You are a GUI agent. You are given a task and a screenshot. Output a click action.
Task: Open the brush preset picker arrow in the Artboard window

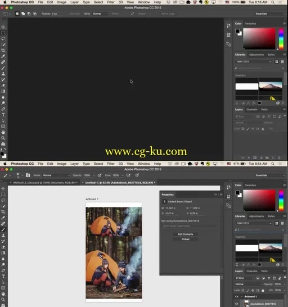[x=22, y=175]
